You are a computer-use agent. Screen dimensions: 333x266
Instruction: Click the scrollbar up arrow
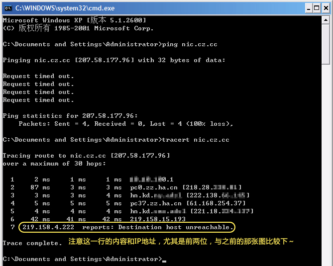pyautogui.click(x=326, y=20)
